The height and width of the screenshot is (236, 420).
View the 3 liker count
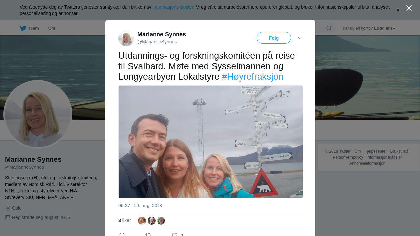coord(125,221)
